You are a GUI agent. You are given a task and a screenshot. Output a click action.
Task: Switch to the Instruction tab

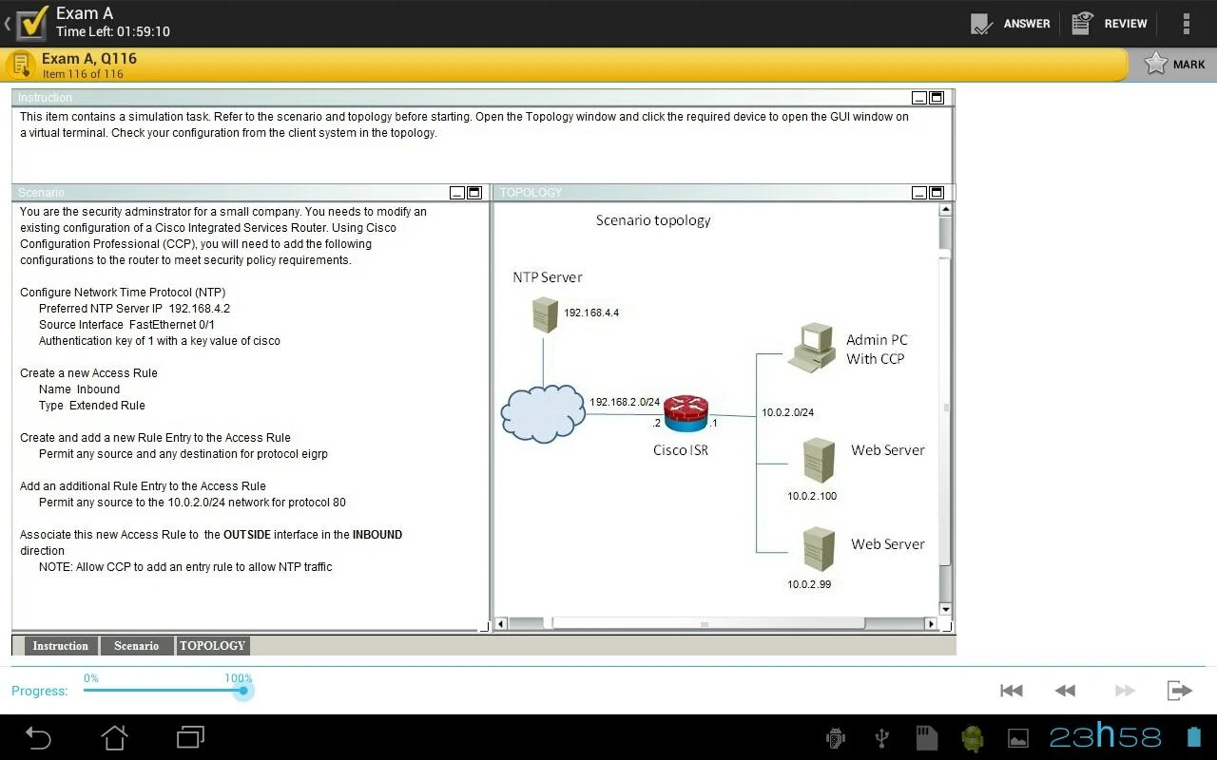(x=60, y=645)
